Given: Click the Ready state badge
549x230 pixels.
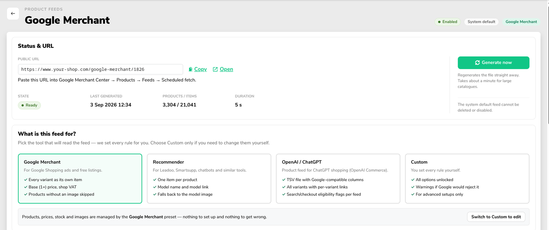Looking at the screenshot, I should point(29,105).
